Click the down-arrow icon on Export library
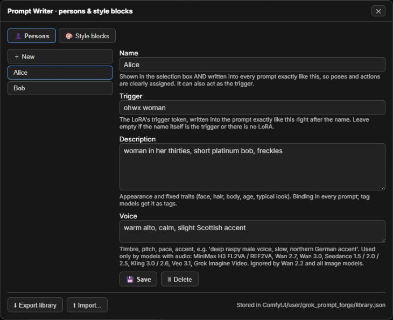This screenshot has height=320, width=393. click(x=15, y=305)
